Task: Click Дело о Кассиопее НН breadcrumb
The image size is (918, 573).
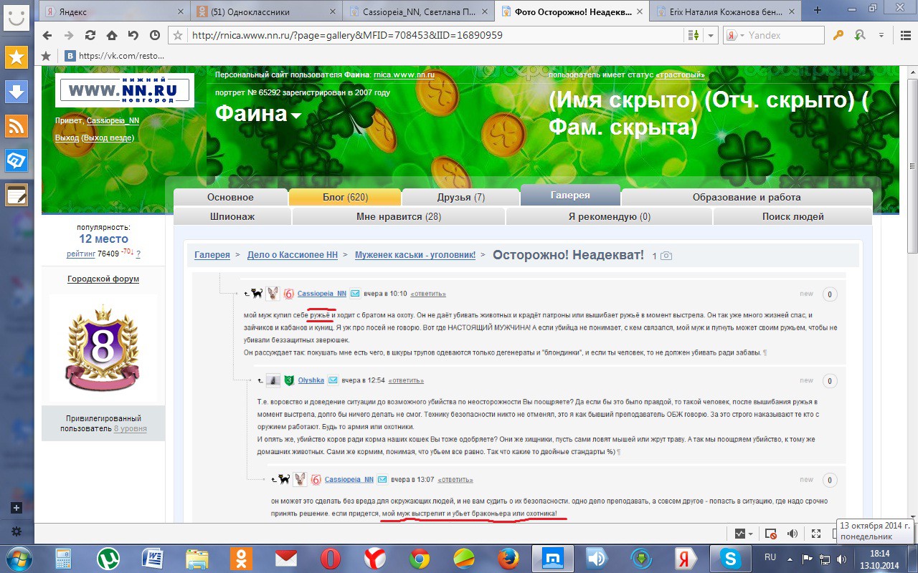Action: click(293, 255)
